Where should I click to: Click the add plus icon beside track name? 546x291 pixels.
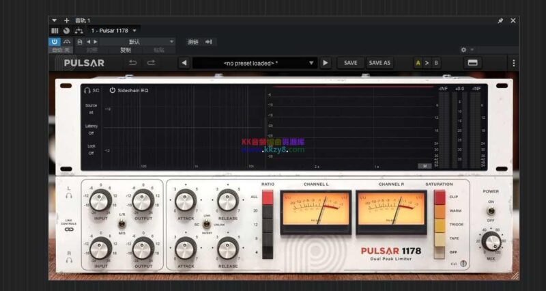coord(66,20)
